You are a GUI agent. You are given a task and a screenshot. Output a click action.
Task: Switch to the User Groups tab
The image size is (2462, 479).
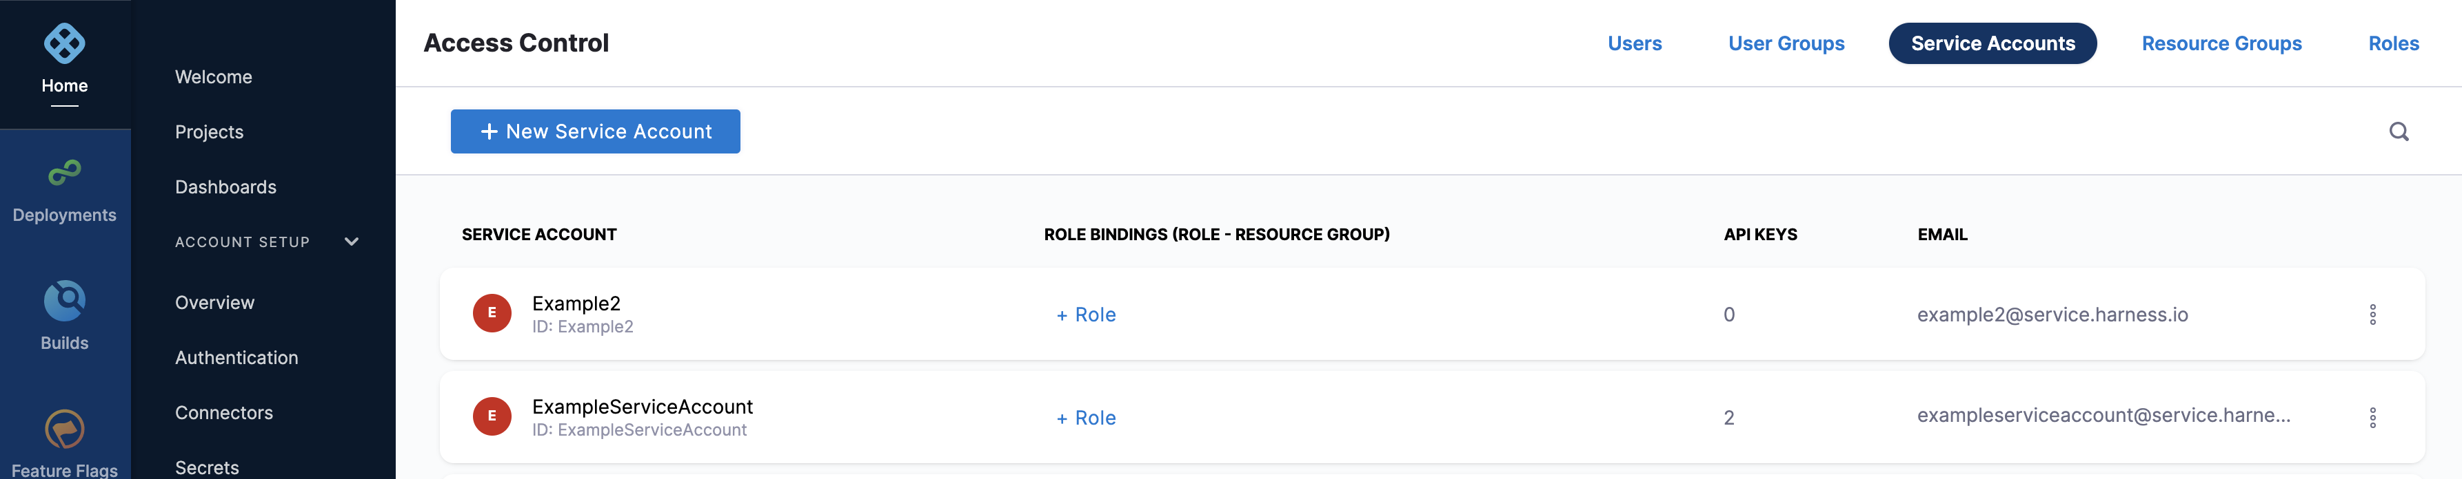tap(1786, 44)
